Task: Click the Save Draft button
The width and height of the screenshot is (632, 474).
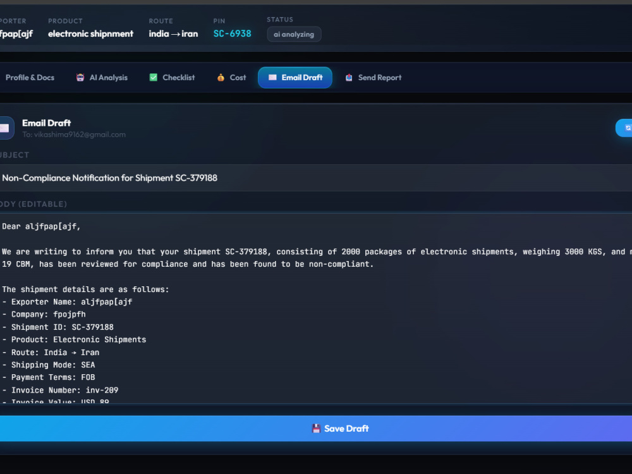Action: pos(316,428)
